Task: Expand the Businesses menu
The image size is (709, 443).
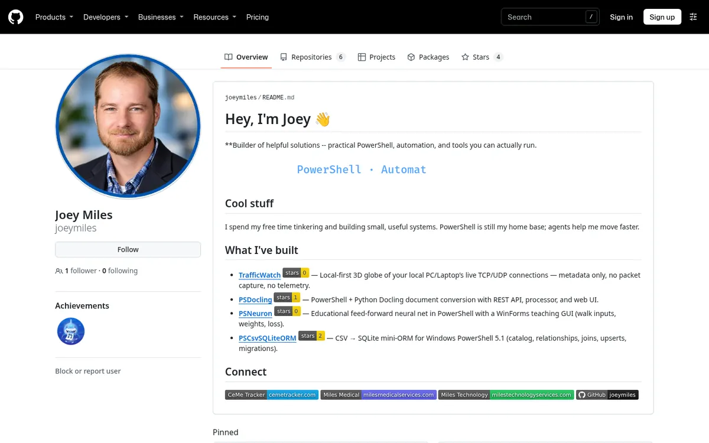Action: (161, 17)
